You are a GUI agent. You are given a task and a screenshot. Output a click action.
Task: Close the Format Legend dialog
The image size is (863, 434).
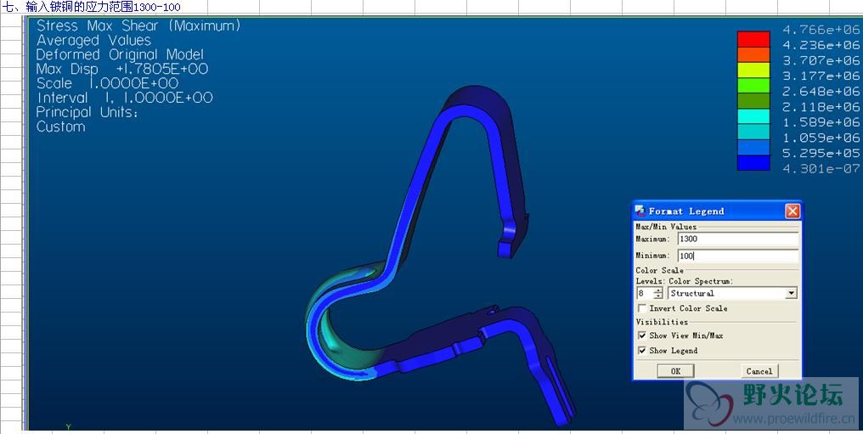point(792,211)
